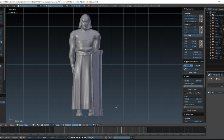Image resolution: width=224 pixels, height=140 pixels.
Task: Click the current frame number field
Action: pos(63,138)
